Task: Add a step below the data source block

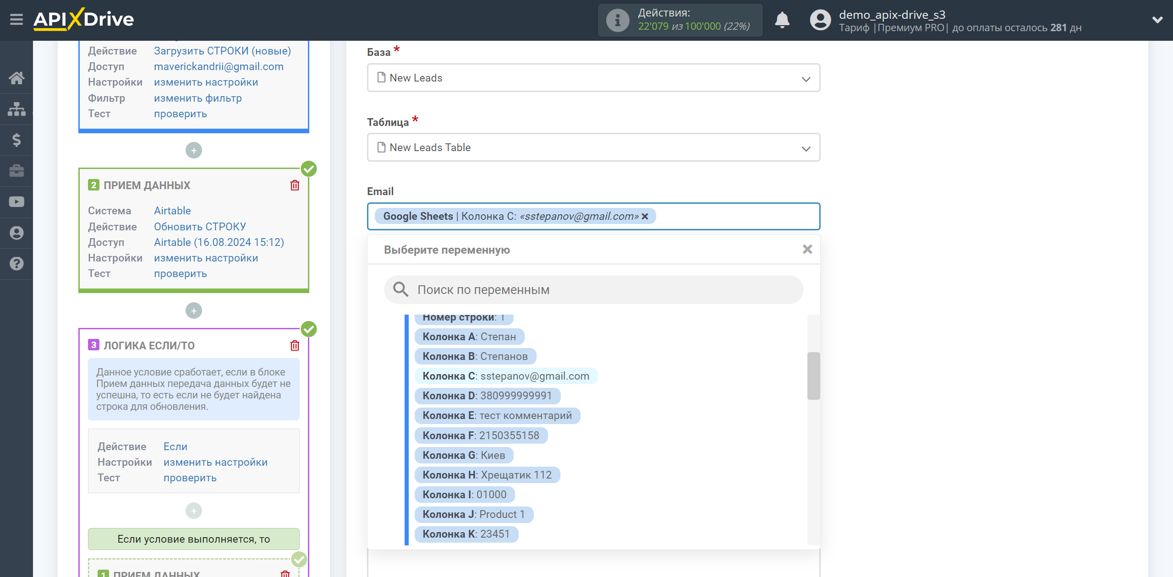Action: pyautogui.click(x=194, y=151)
